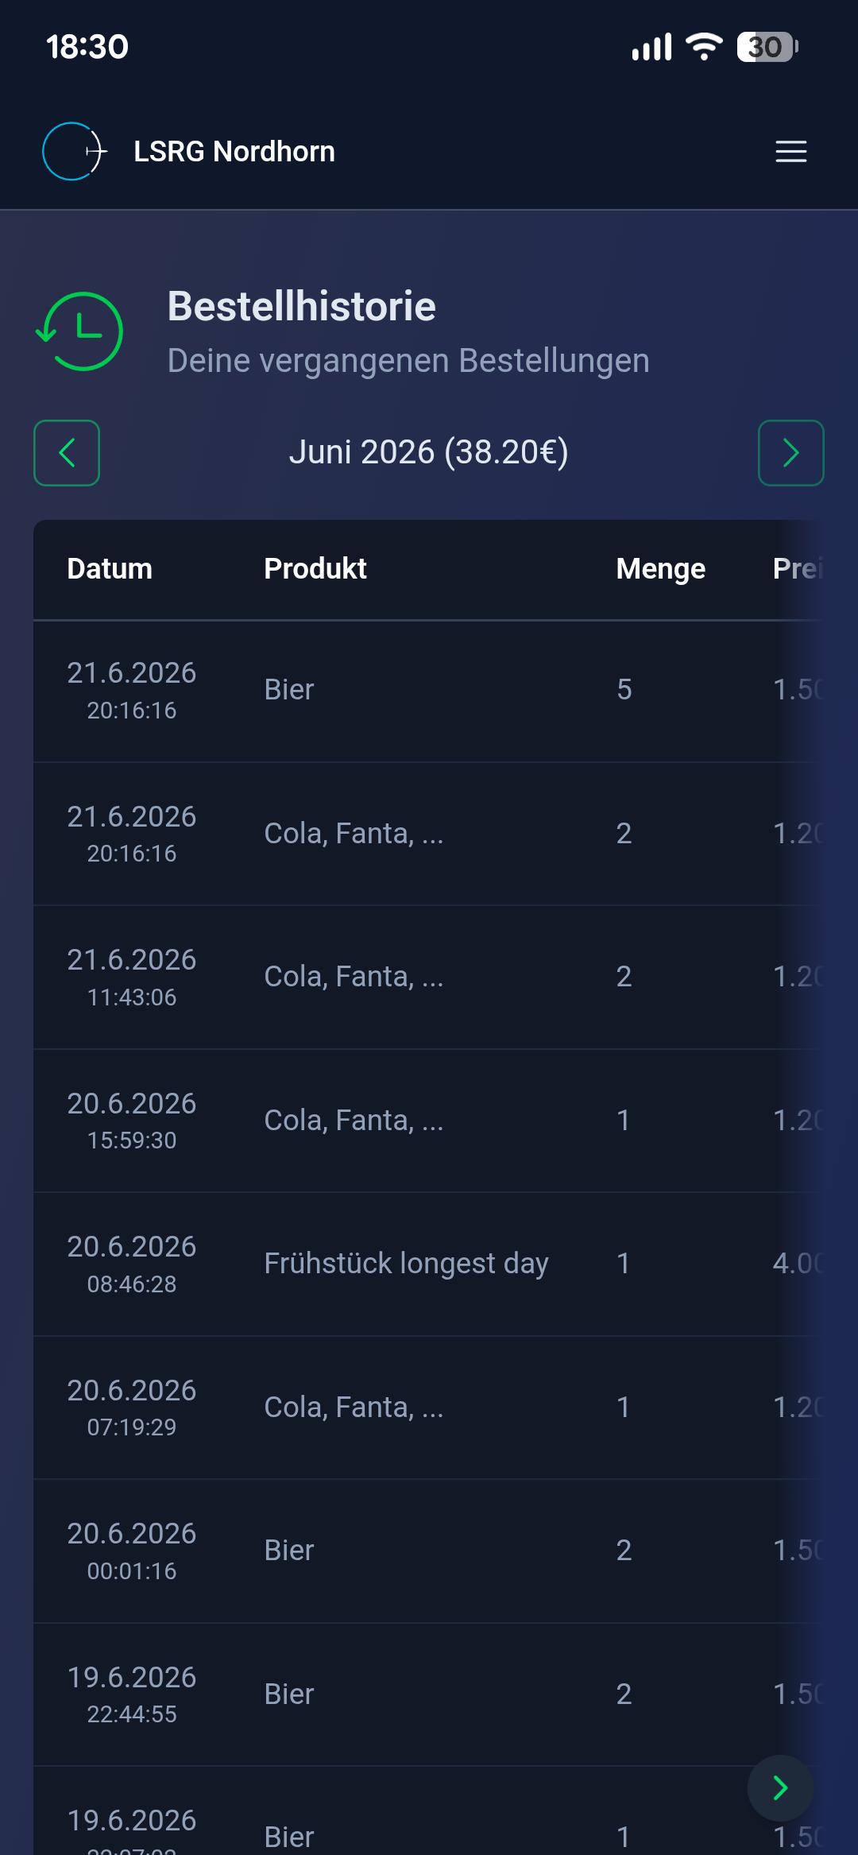Sort by the Datum column header

click(x=110, y=569)
